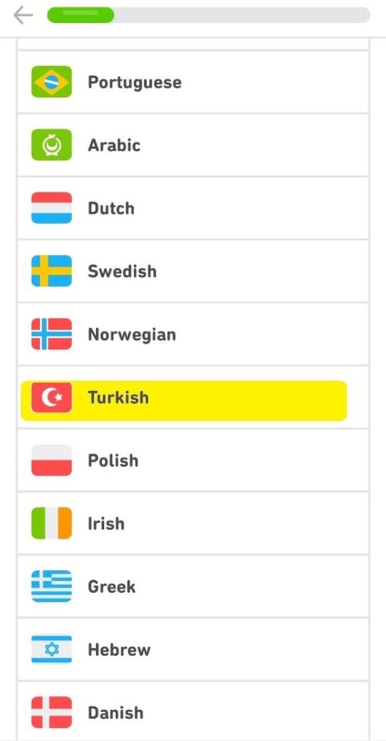Screen dimensions: 386x741
Task: Click the Israeli flag icon for Hebrew
Action: pos(51,649)
